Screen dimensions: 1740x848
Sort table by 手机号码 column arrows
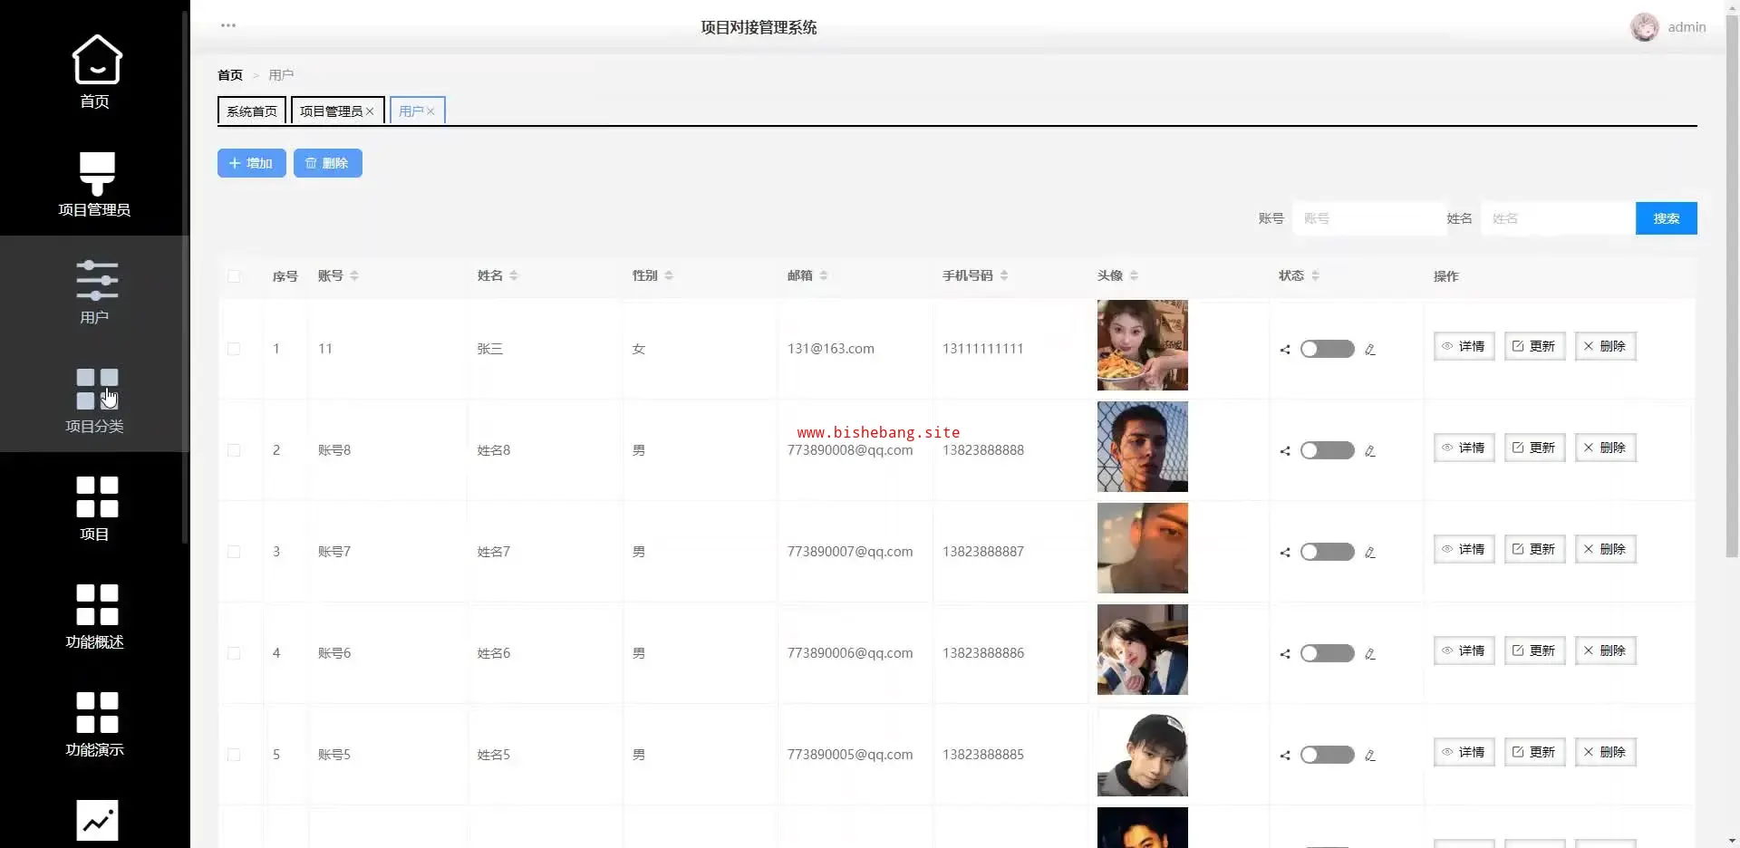pyautogui.click(x=1004, y=276)
